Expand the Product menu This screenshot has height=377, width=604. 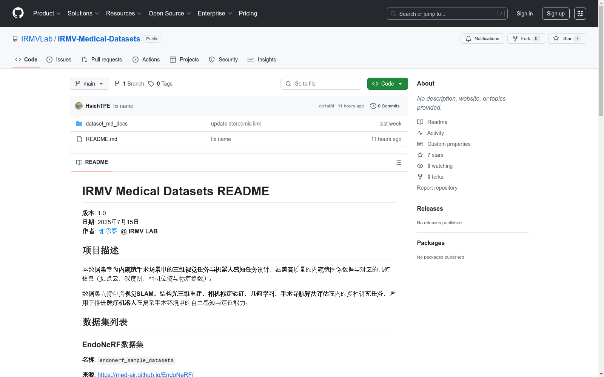47,13
